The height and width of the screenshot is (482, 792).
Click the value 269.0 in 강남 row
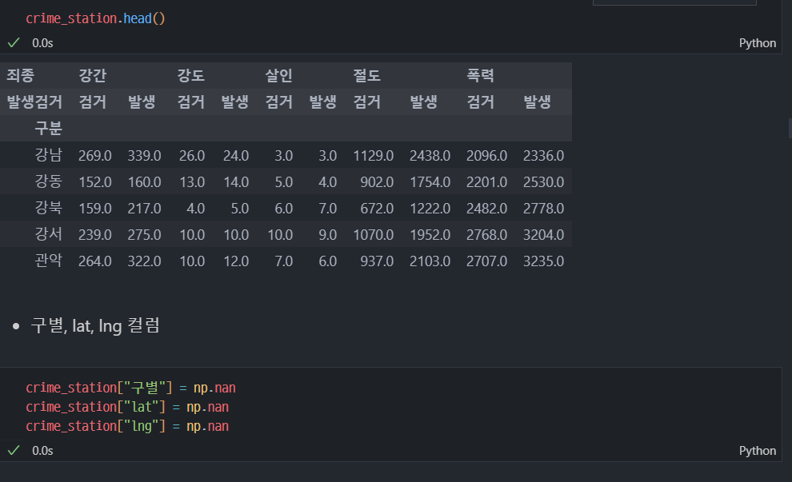(95, 155)
